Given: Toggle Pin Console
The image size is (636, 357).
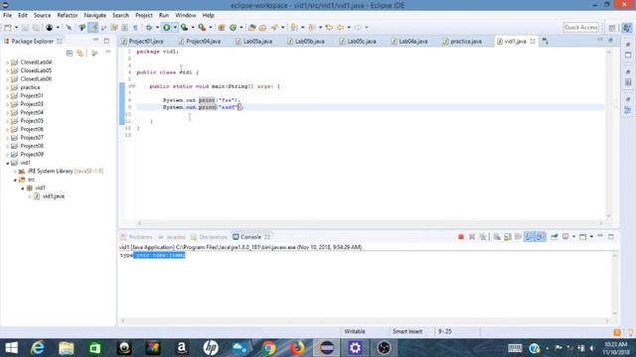Looking at the screenshot, I should (555, 237).
